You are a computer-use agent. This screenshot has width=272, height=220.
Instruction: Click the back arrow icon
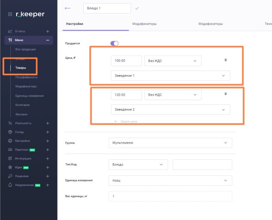point(67,8)
